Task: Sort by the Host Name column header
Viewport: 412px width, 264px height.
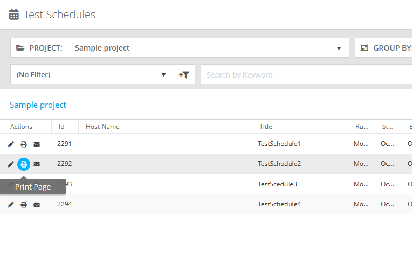Action: pyautogui.click(x=102, y=127)
